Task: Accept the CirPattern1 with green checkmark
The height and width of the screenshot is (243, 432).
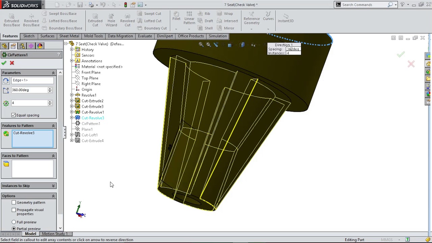Action: pyautogui.click(x=4, y=63)
